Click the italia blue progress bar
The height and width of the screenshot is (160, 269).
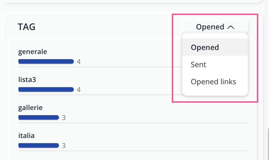pyautogui.click(x=39, y=145)
